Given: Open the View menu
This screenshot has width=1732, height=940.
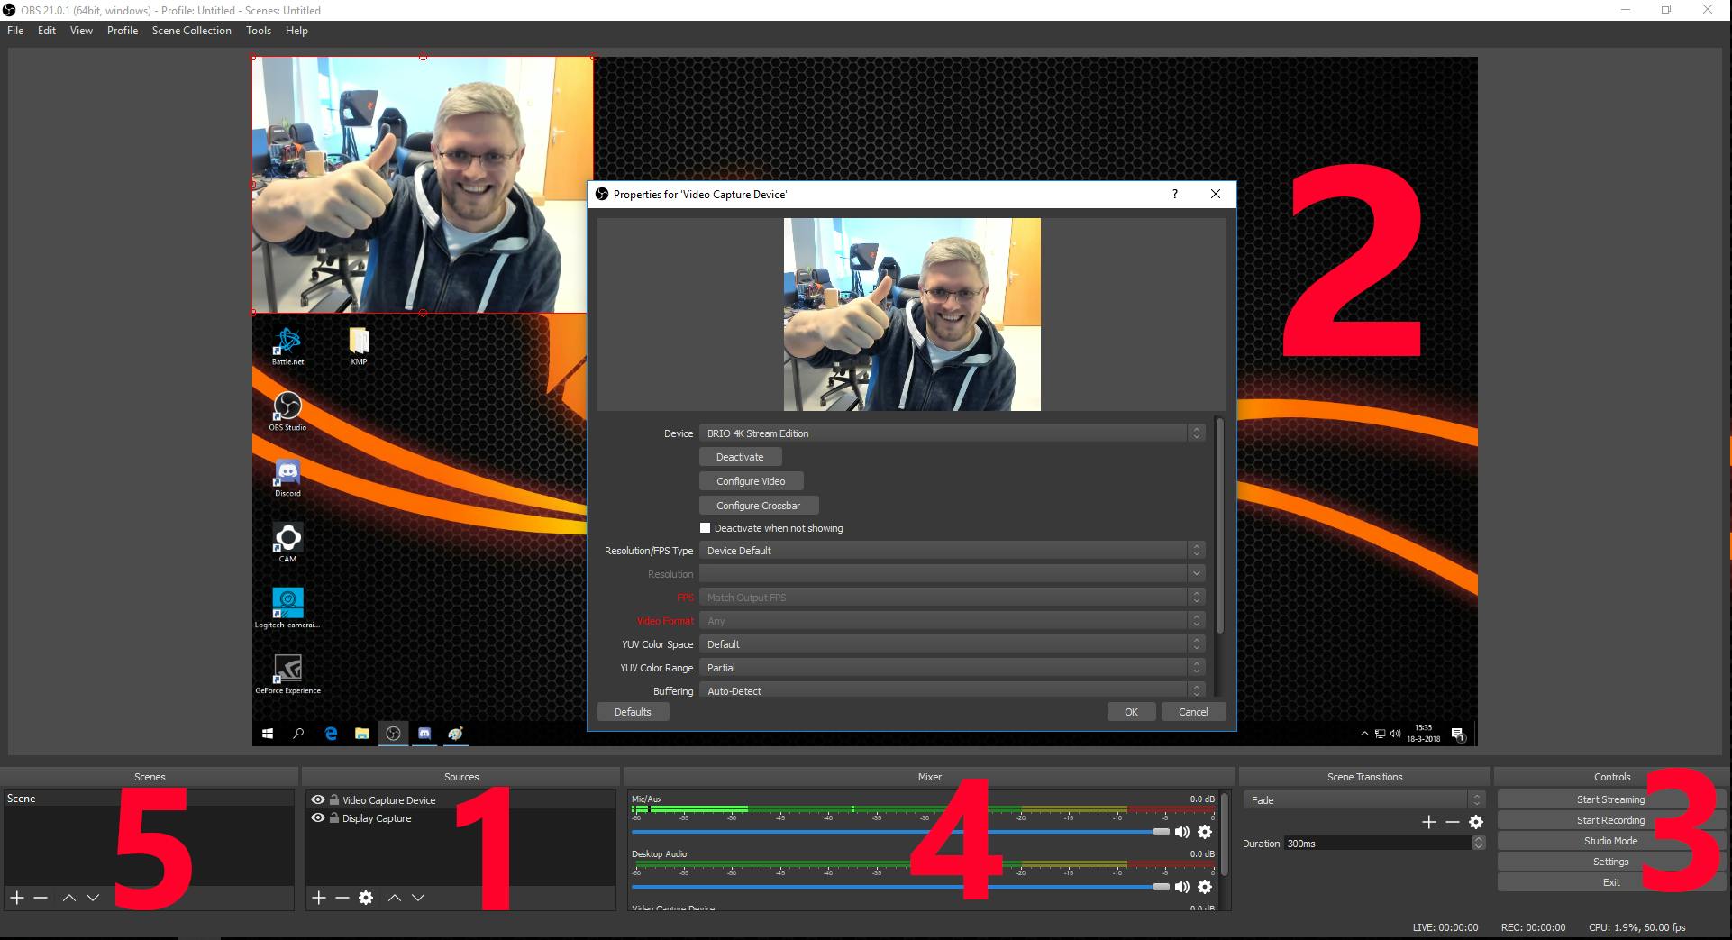Looking at the screenshot, I should [x=81, y=31].
